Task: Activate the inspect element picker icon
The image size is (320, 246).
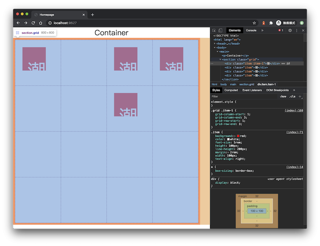Action: pyautogui.click(x=214, y=30)
